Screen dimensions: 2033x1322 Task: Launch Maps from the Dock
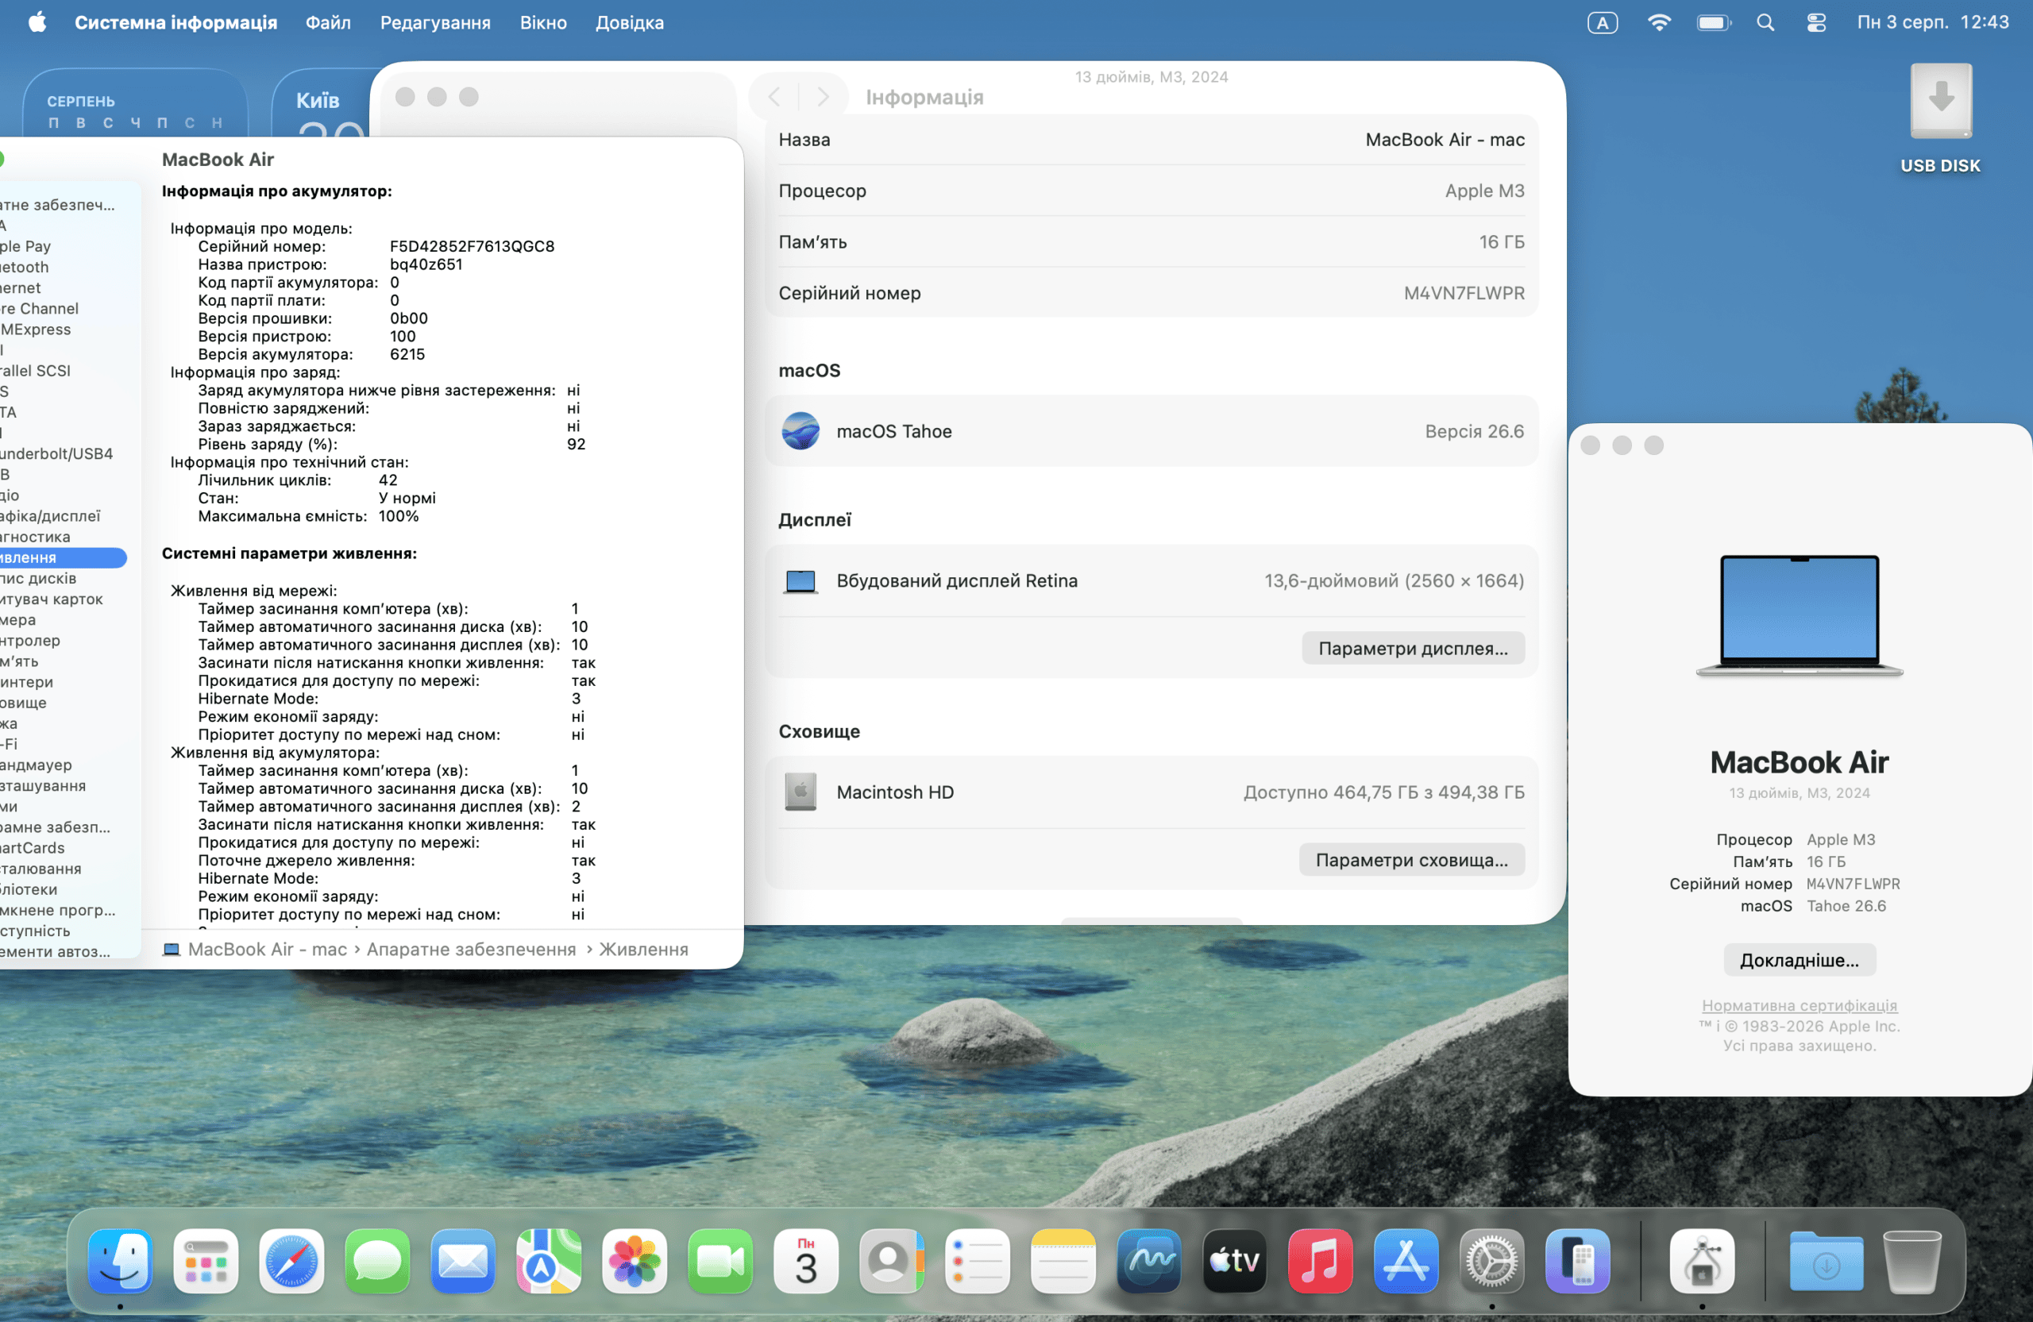click(550, 1261)
